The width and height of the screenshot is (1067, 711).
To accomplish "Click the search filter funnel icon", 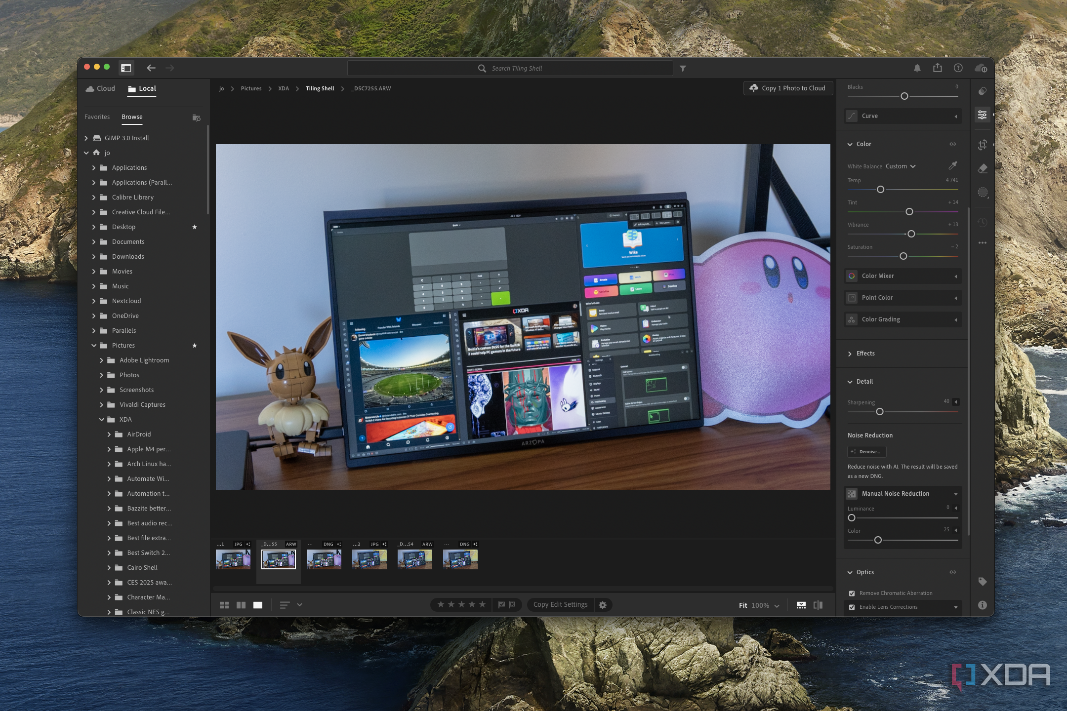I will [x=683, y=69].
